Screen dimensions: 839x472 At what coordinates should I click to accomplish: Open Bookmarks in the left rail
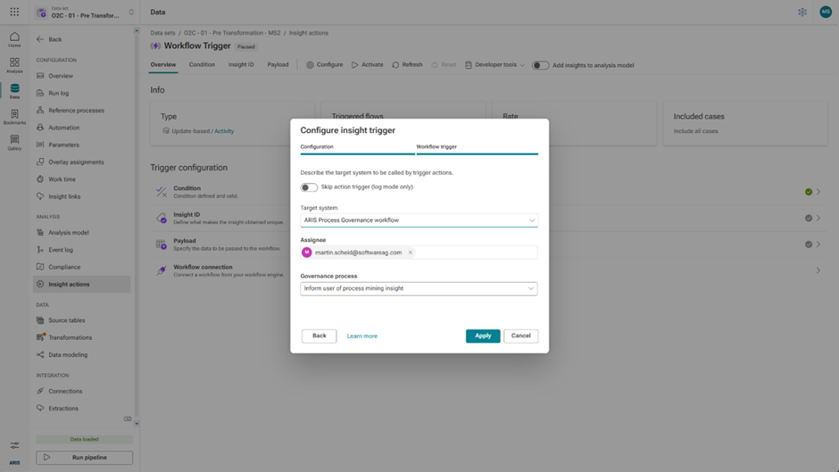pyautogui.click(x=14, y=117)
